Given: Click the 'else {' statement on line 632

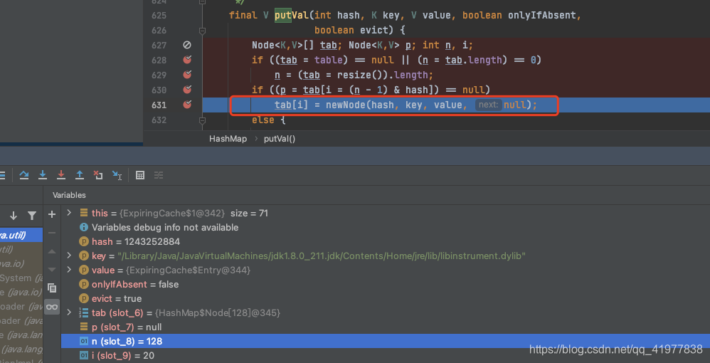Looking at the screenshot, I should [x=269, y=120].
